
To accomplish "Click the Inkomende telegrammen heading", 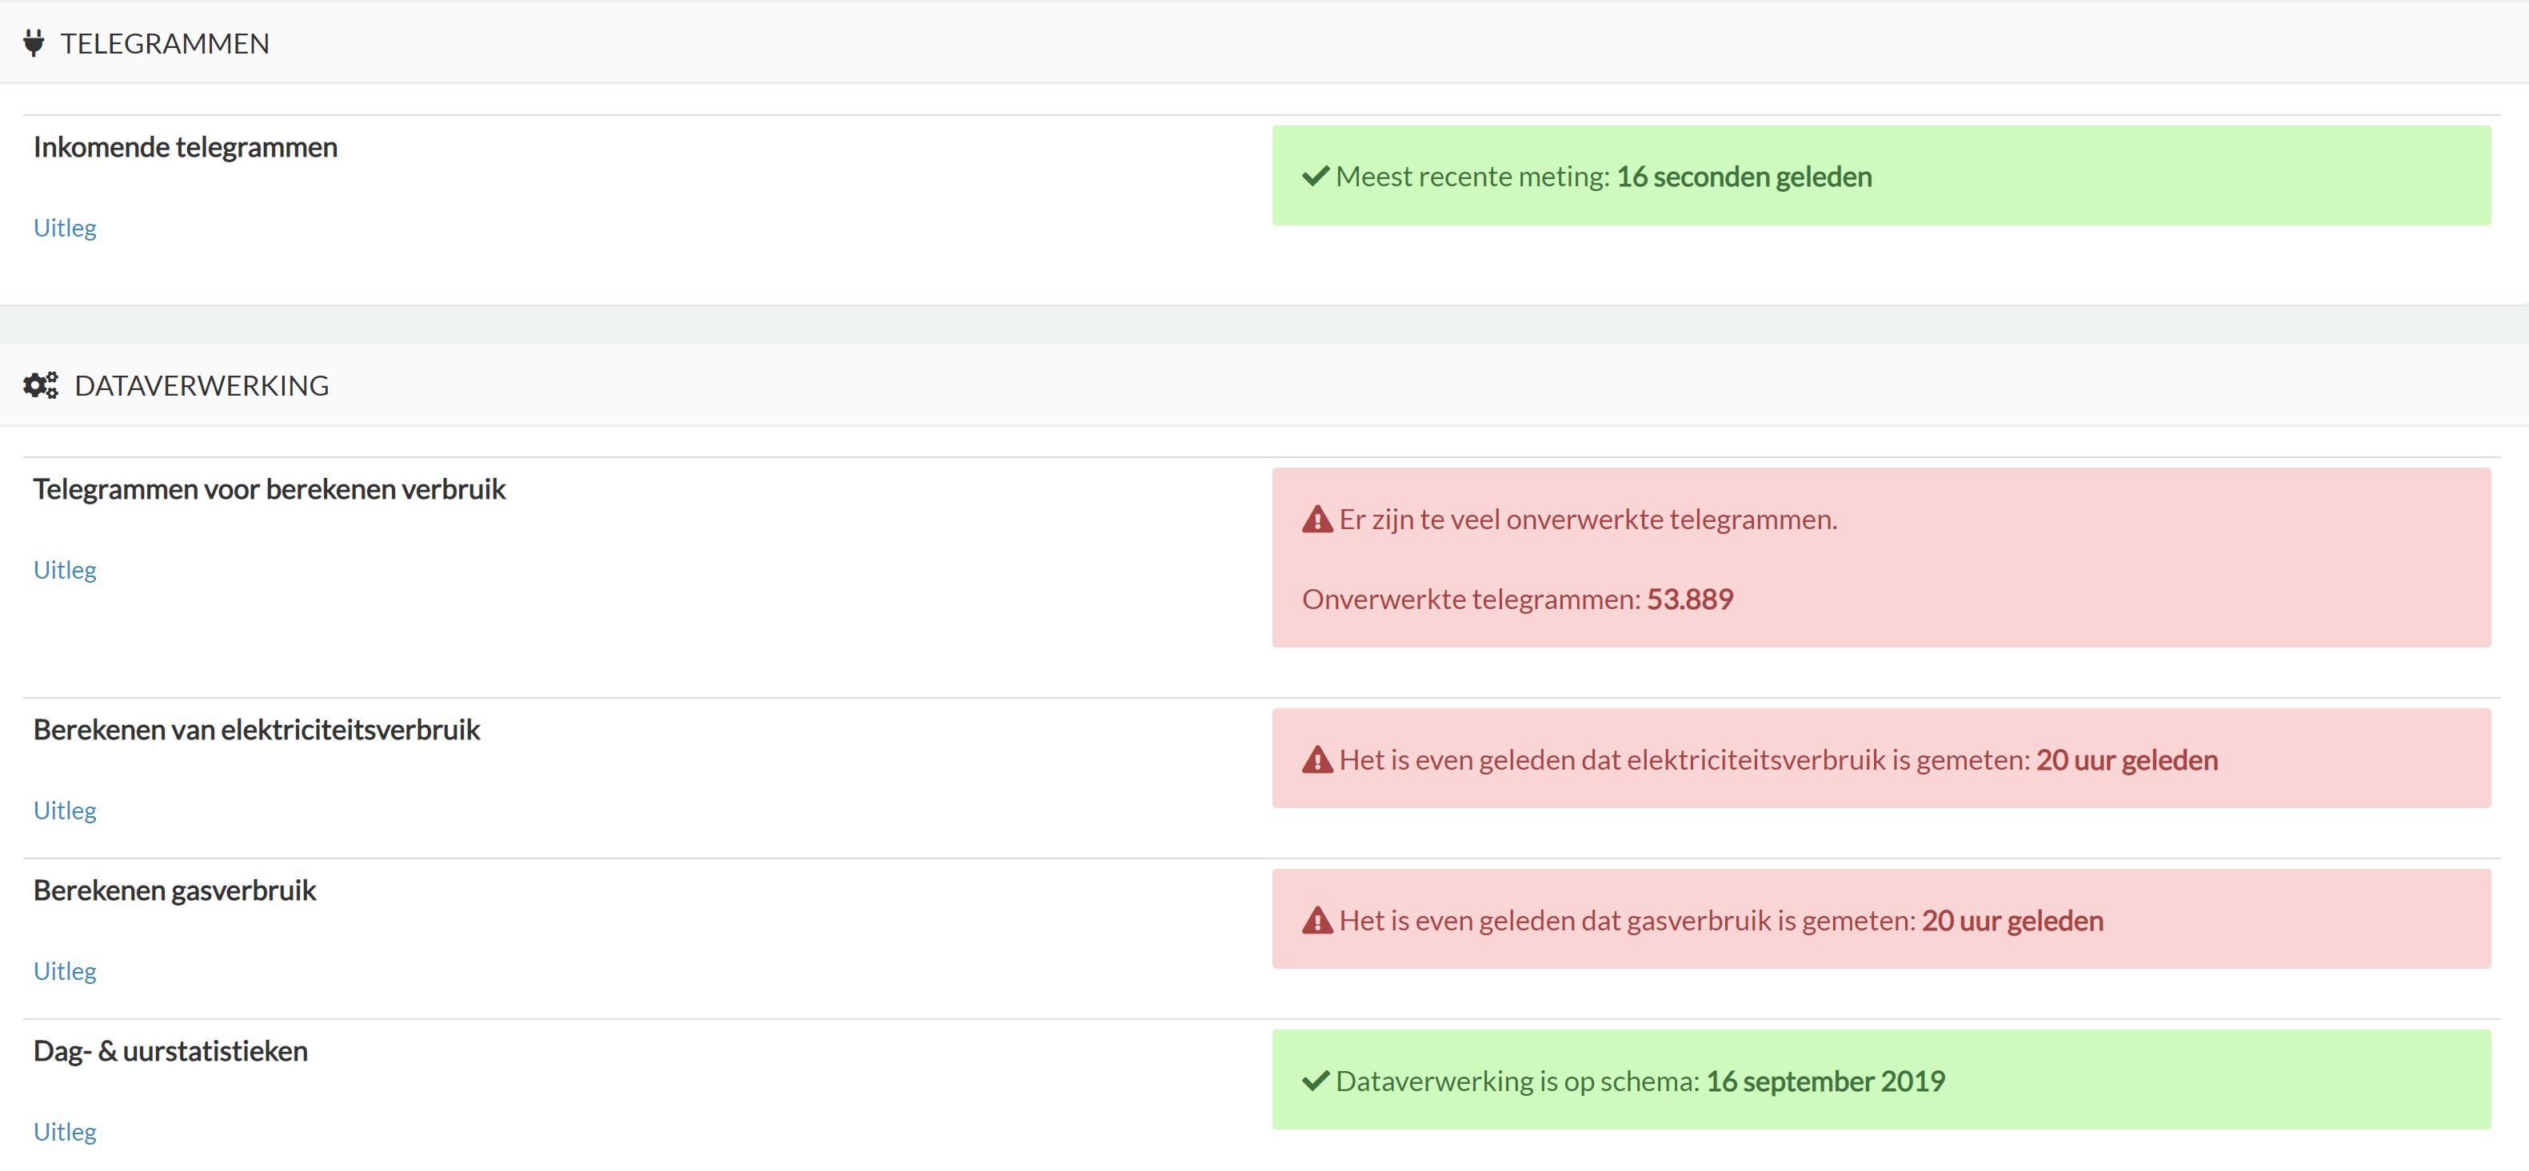I will coord(185,147).
